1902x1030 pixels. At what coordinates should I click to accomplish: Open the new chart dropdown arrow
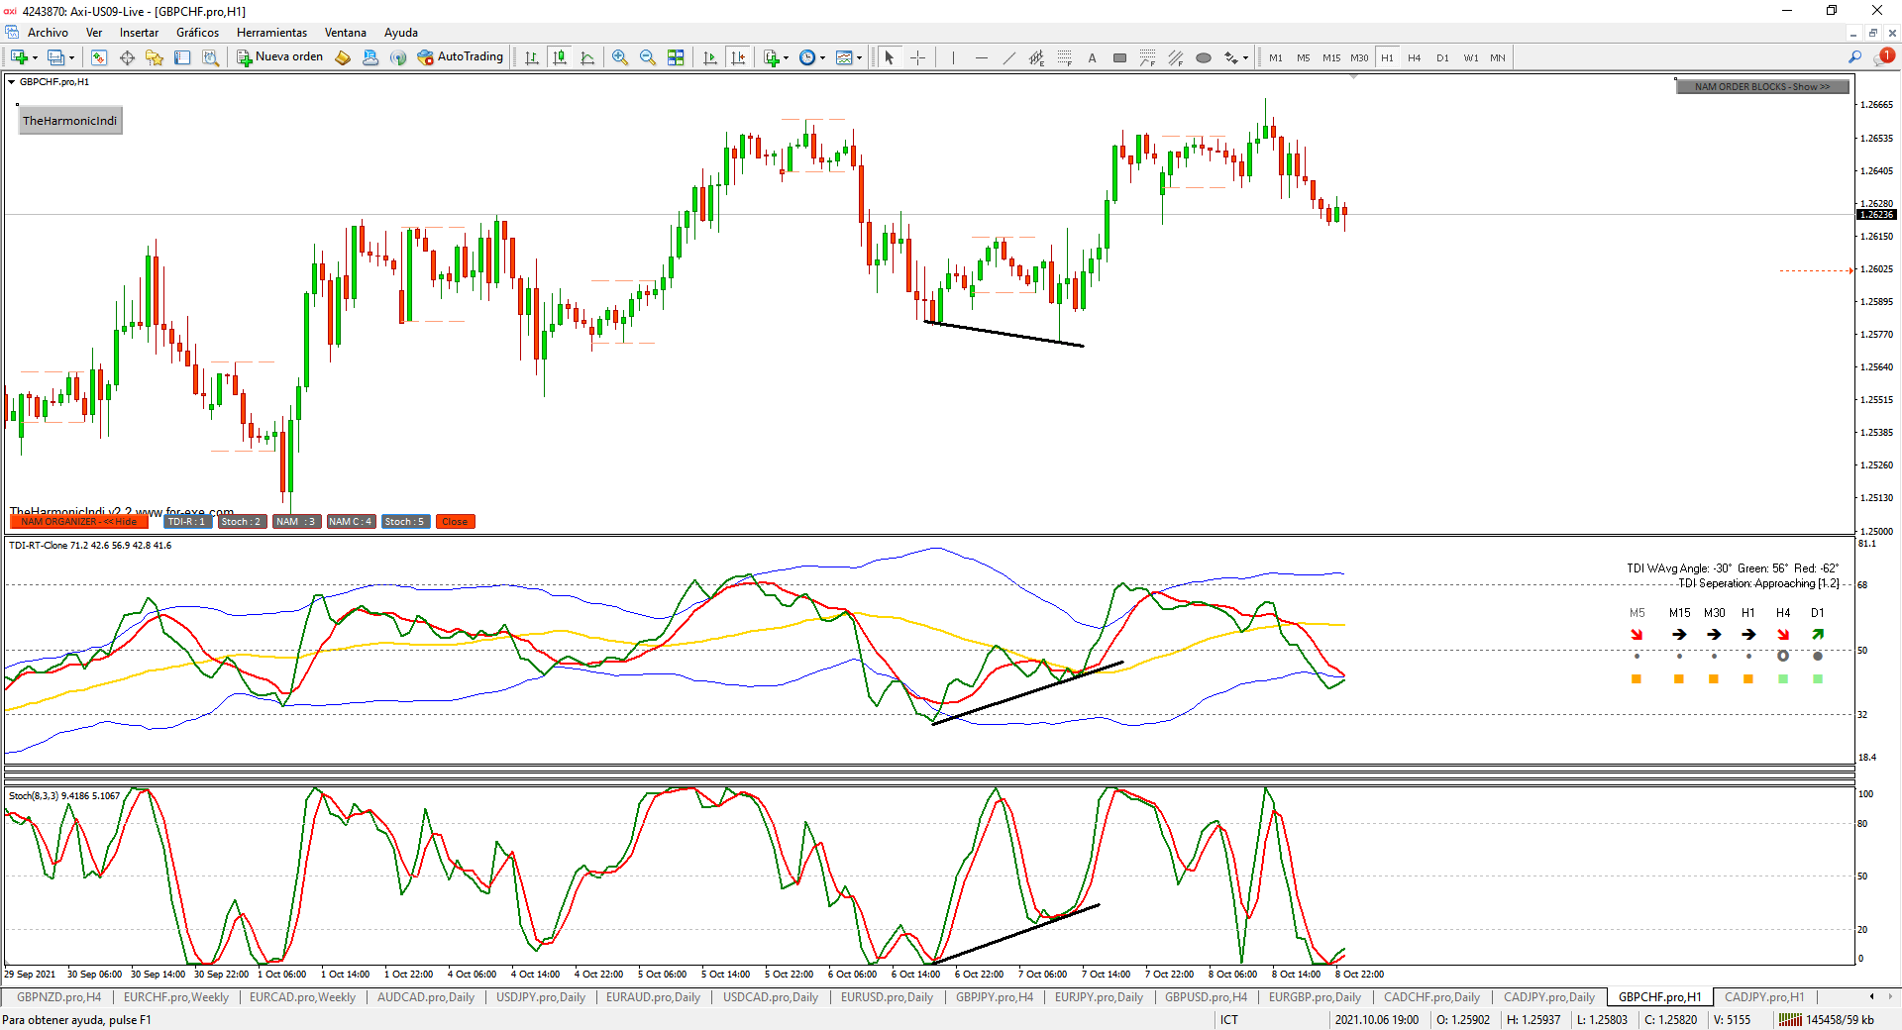point(36,57)
